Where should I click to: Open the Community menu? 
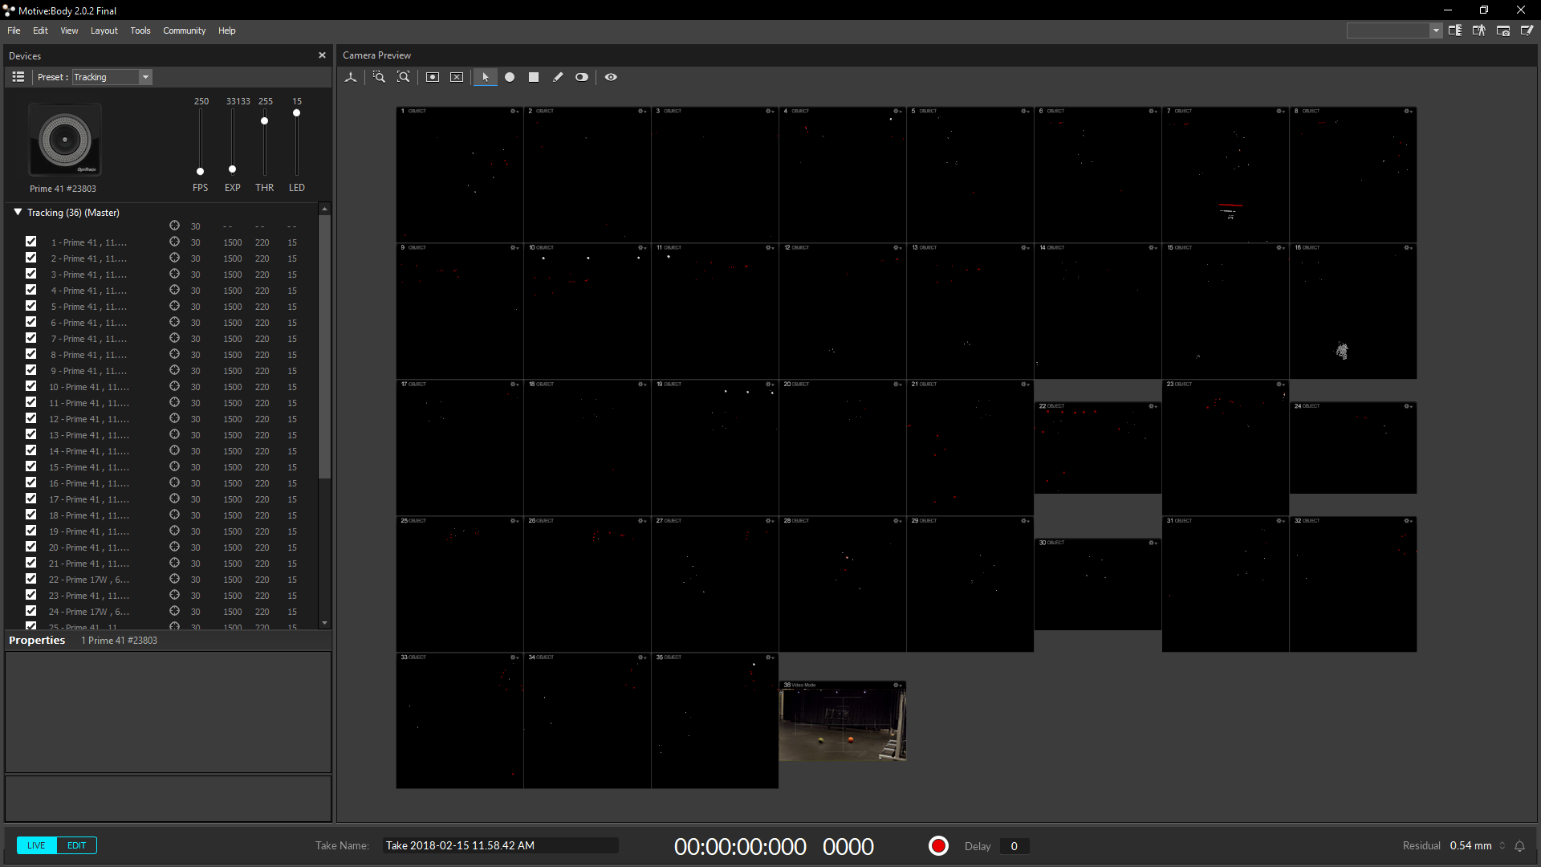pyautogui.click(x=184, y=31)
